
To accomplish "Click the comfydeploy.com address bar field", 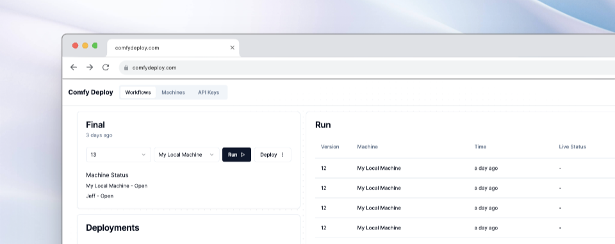I will pos(366,67).
